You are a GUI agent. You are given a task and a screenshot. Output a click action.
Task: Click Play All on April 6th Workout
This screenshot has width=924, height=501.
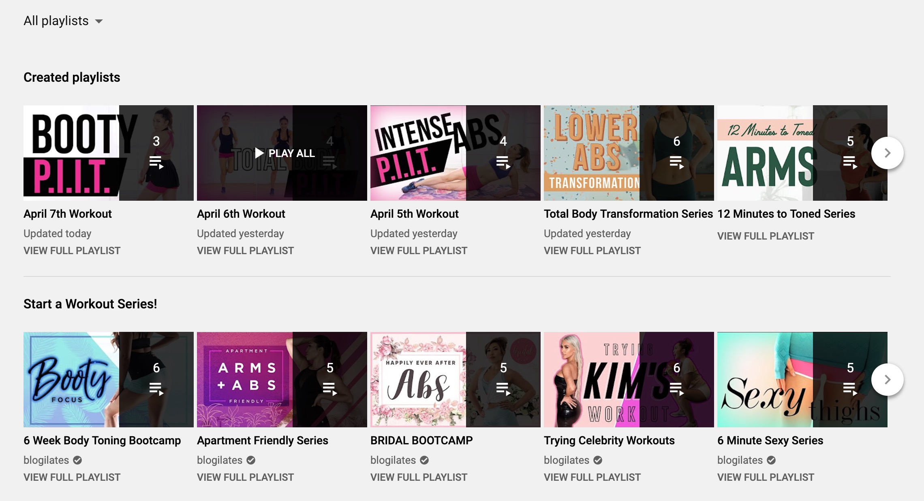point(284,153)
